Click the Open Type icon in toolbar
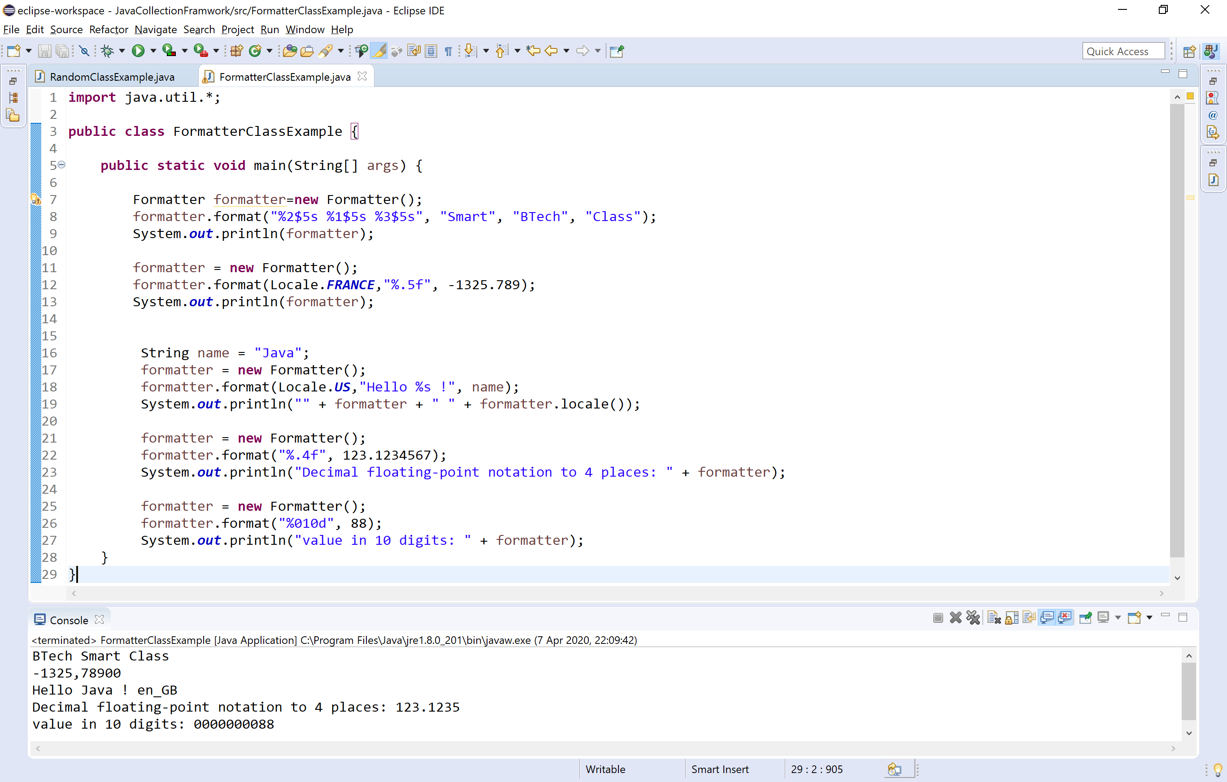 pyautogui.click(x=289, y=51)
